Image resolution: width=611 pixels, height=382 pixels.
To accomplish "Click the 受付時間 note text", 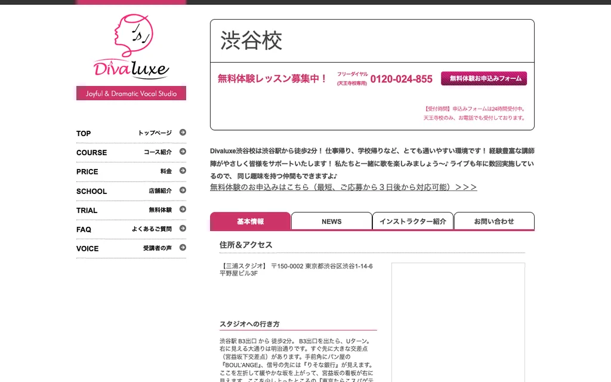I will point(474,113).
